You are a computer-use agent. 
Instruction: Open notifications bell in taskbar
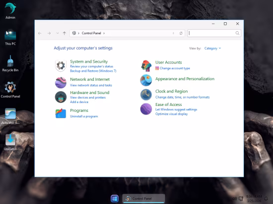(266, 199)
